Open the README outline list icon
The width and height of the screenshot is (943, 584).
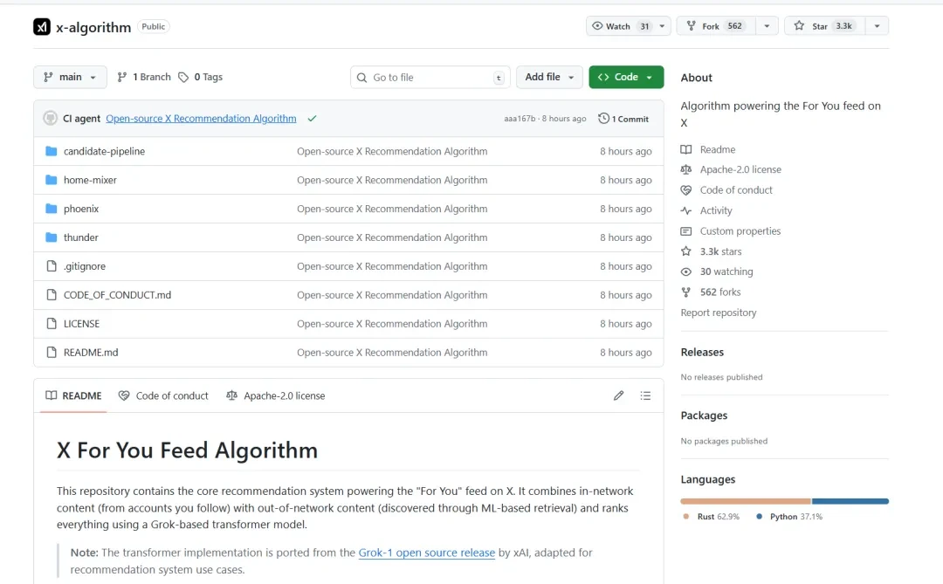[x=645, y=395]
